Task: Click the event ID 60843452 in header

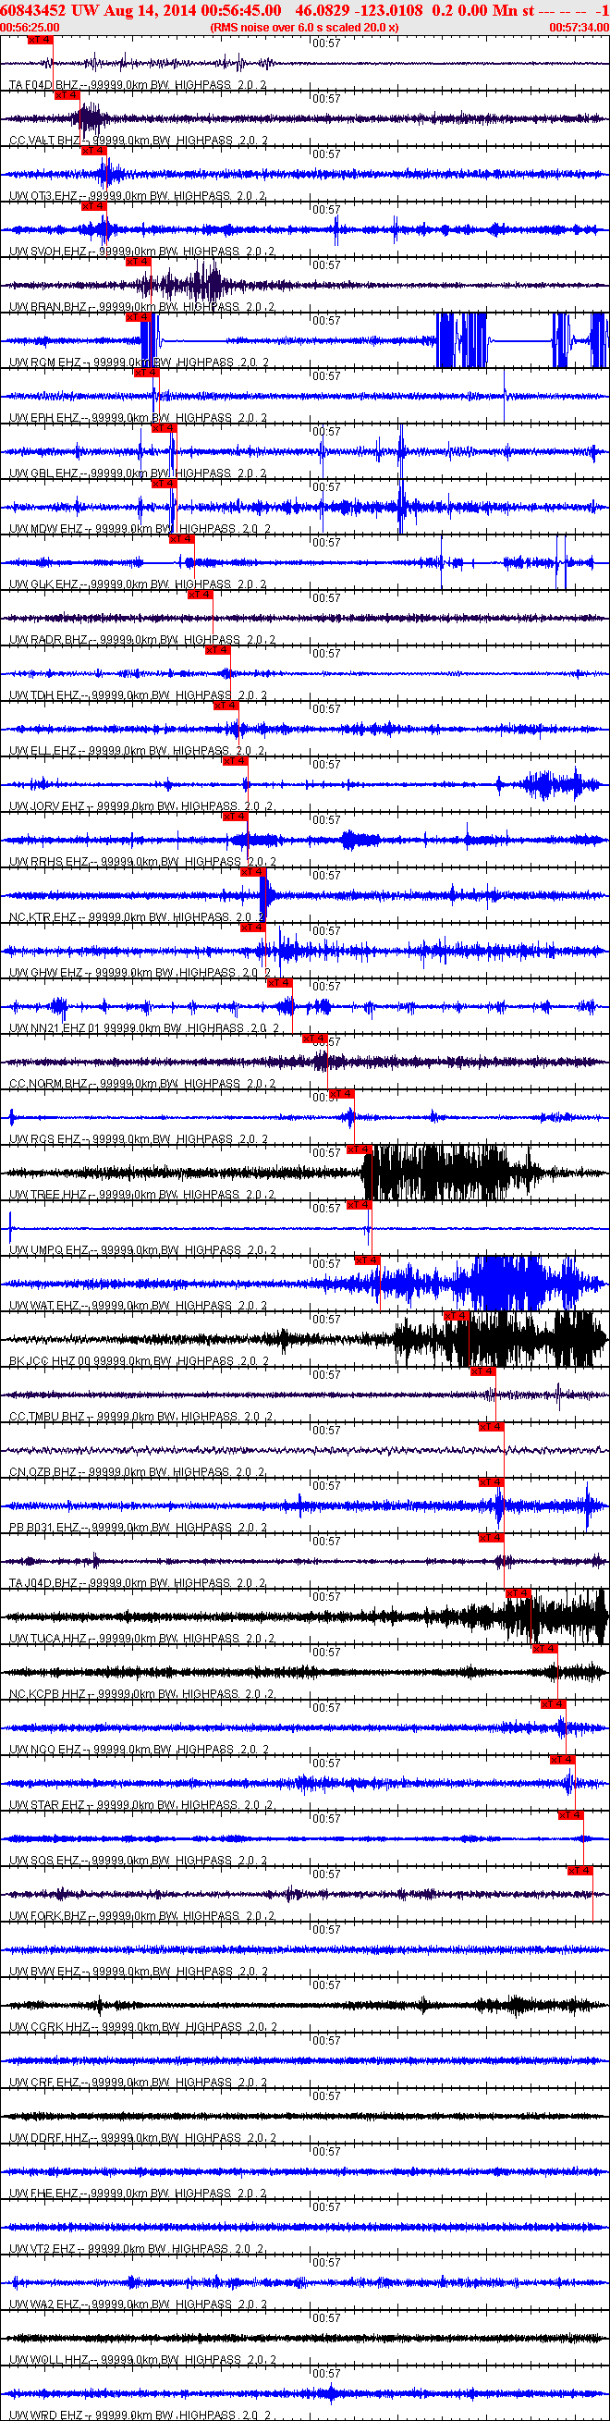Action: click(x=34, y=10)
